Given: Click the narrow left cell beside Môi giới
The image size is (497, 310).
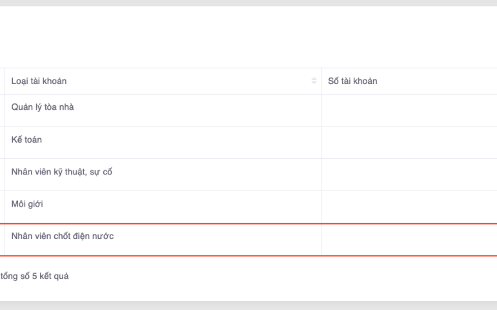Looking at the screenshot, I should [2, 207].
